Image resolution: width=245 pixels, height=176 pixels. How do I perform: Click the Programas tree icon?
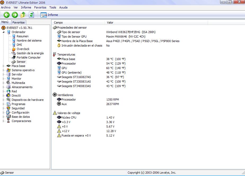(8, 104)
